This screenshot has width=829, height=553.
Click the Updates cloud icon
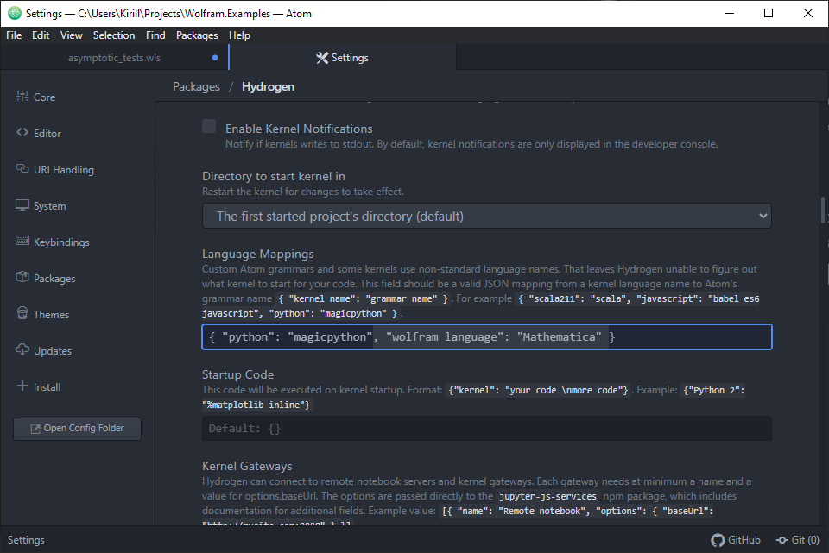[x=22, y=349]
